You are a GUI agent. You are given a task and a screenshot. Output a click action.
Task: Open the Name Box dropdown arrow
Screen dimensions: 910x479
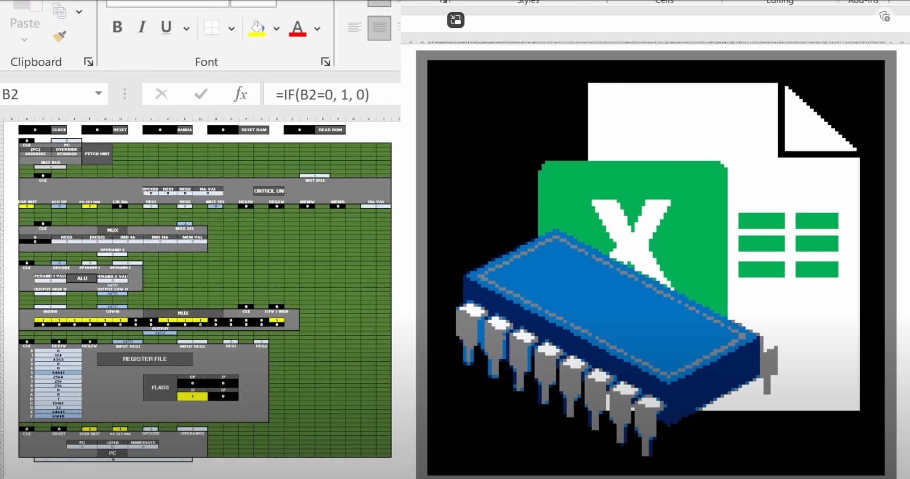tap(98, 94)
